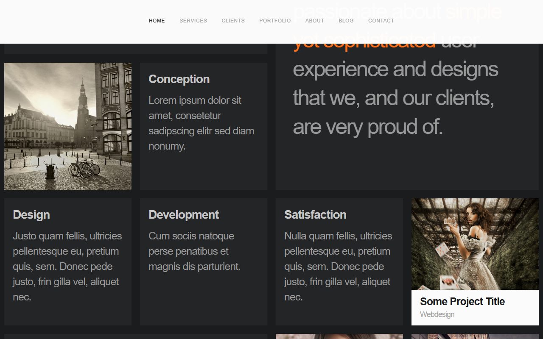Screen dimensions: 543x339
Task: Go to the HOME nav item
Action: point(157,20)
